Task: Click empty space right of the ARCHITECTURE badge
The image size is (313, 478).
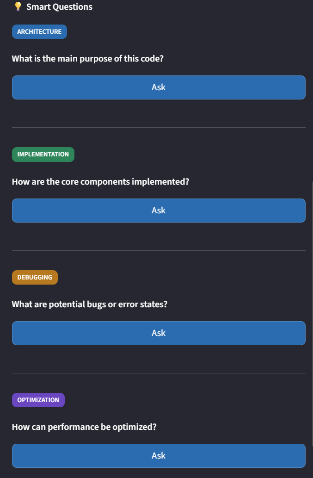Action: [185, 31]
